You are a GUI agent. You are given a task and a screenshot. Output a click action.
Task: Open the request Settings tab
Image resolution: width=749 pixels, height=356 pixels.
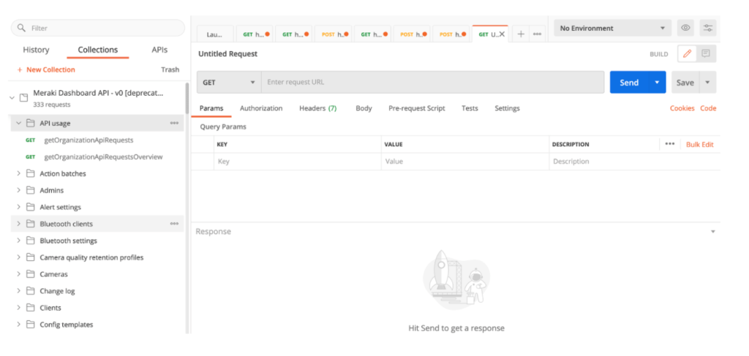tap(507, 108)
